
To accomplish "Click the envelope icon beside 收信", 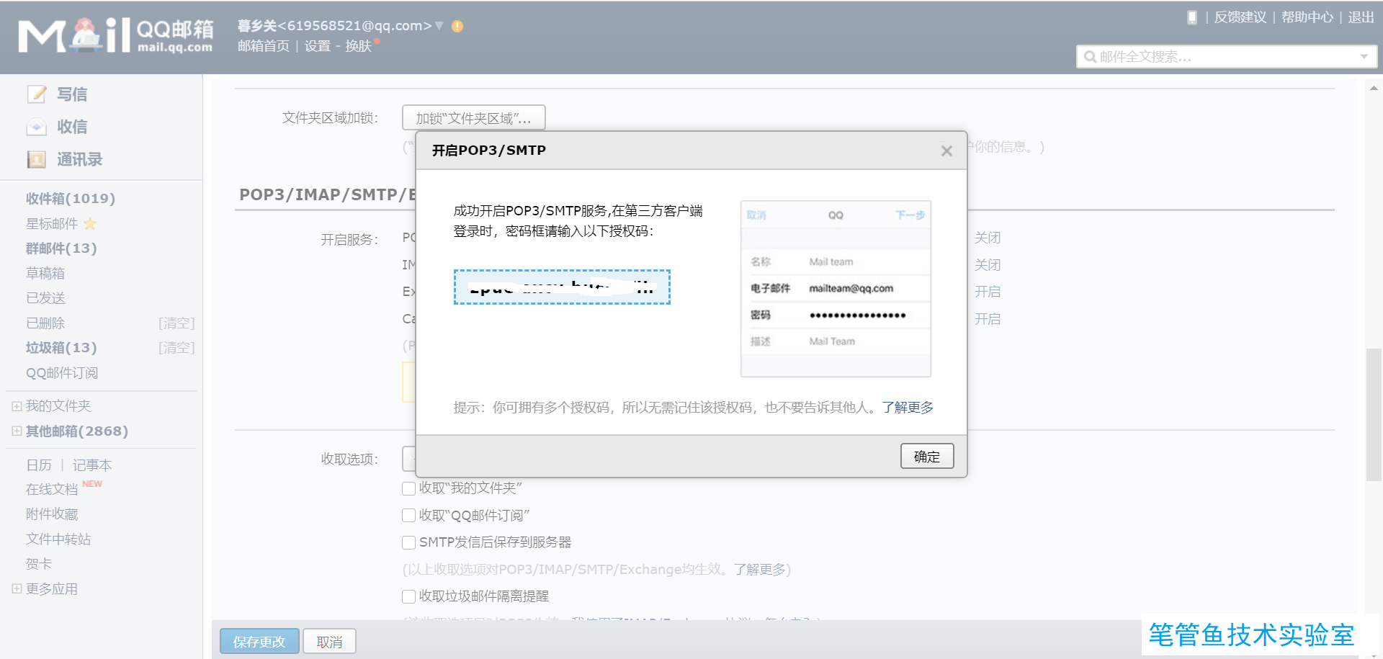I will [x=37, y=126].
